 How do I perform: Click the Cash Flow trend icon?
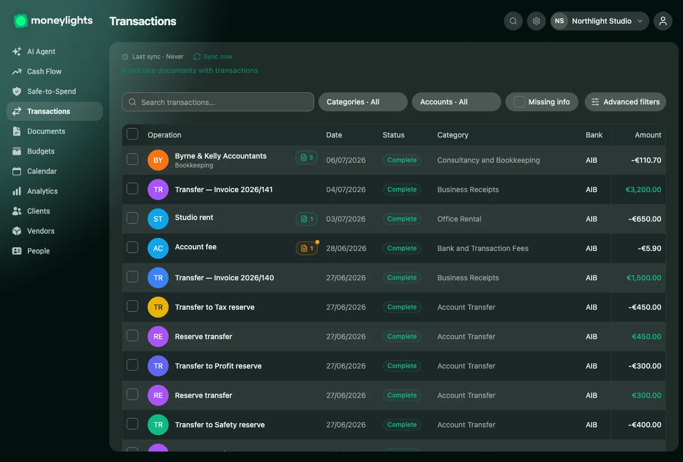point(17,71)
